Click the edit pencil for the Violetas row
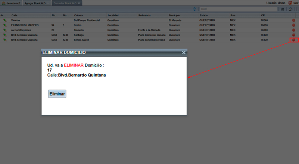 5,20
